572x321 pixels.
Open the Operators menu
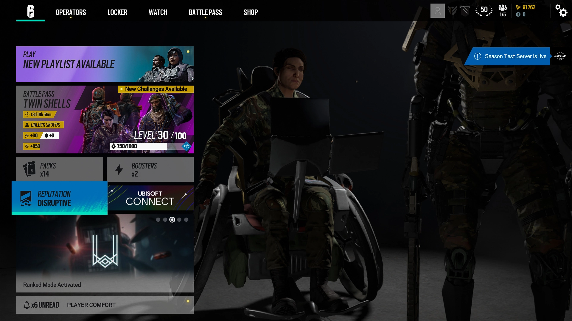[x=71, y=12]
